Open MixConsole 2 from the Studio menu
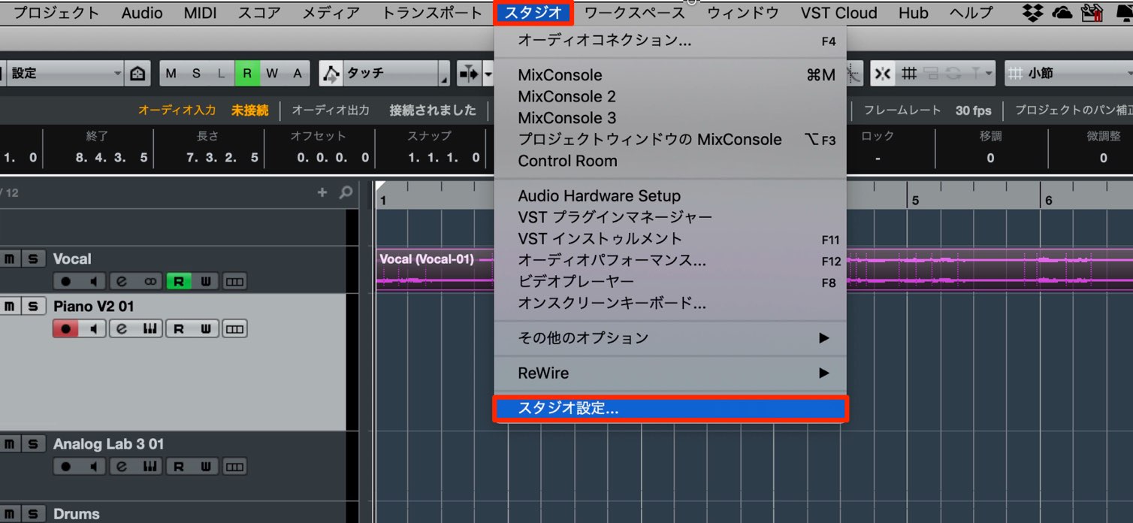Image resolution: width=1133 pixels, height=523 pixels. click(x=670, y=96)
